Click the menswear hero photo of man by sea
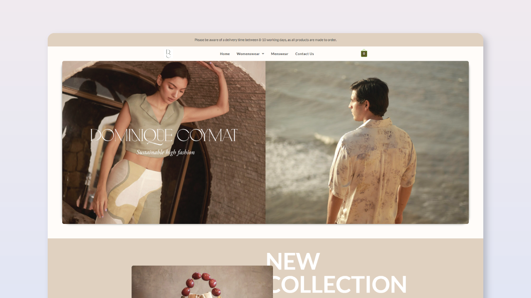Image resolution: width=531 pixels, height=298 pixels. click(x=367, y=142)
